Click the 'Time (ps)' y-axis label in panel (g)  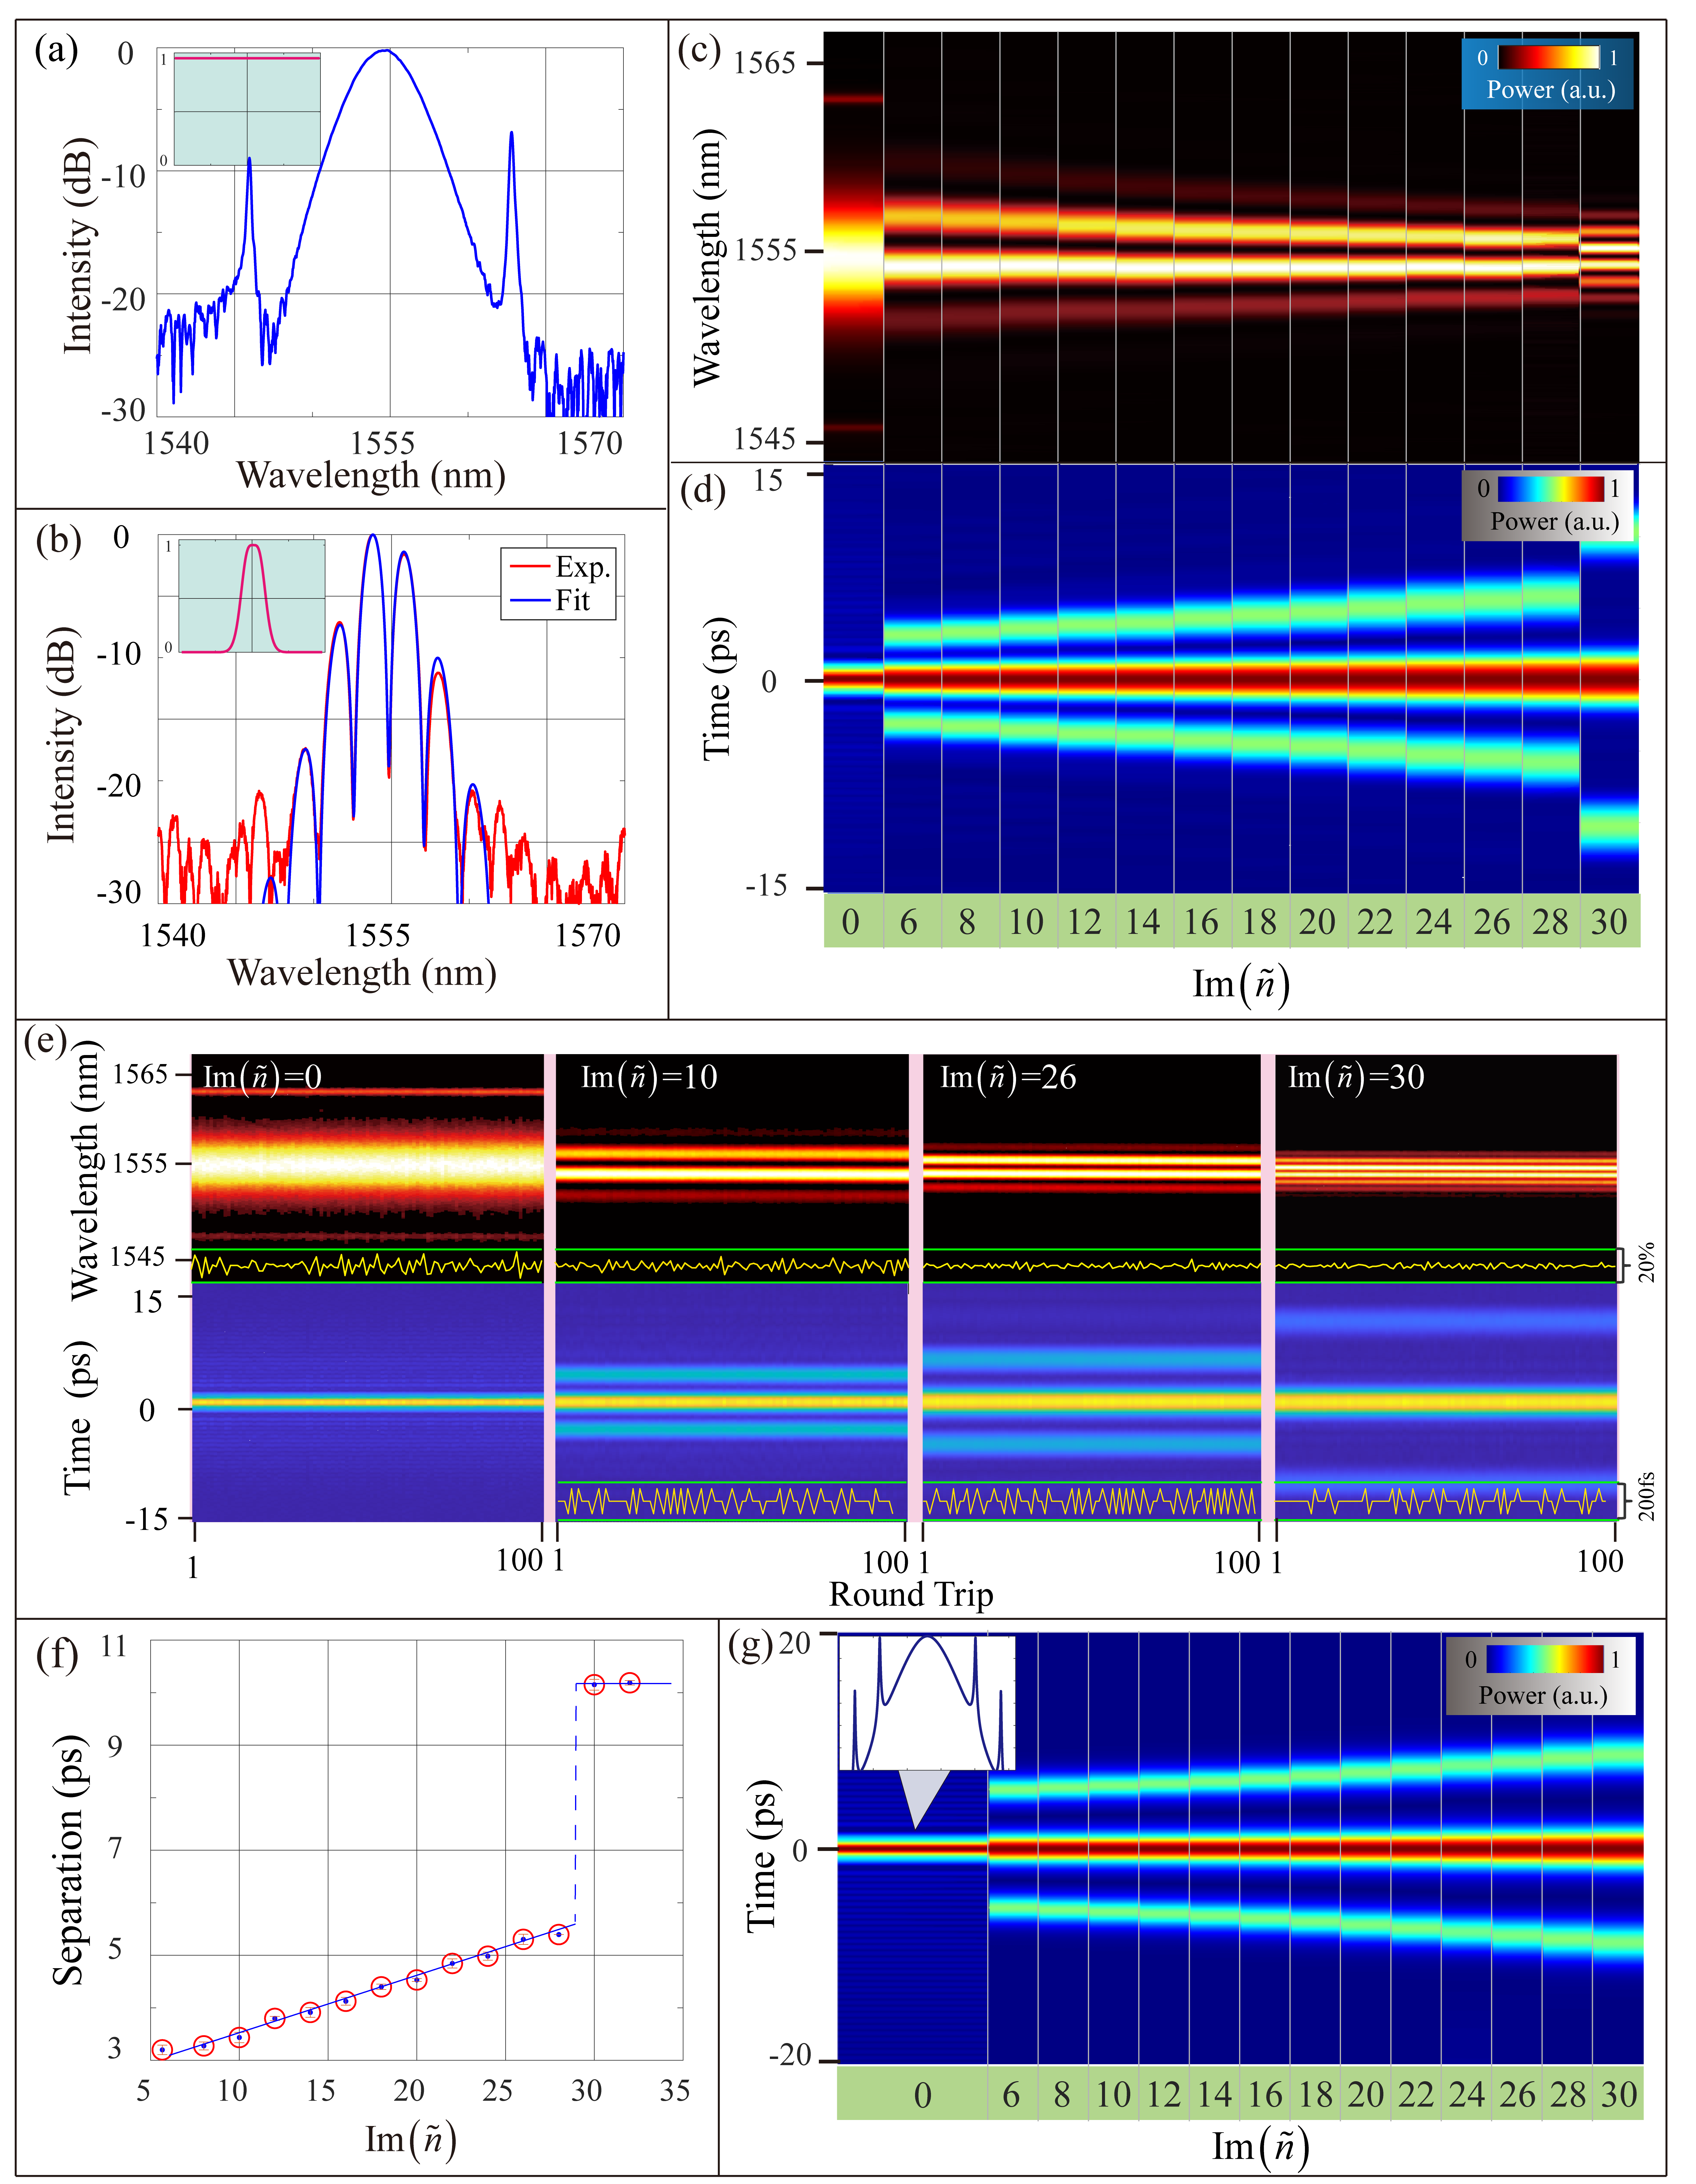coord(762,1855)
